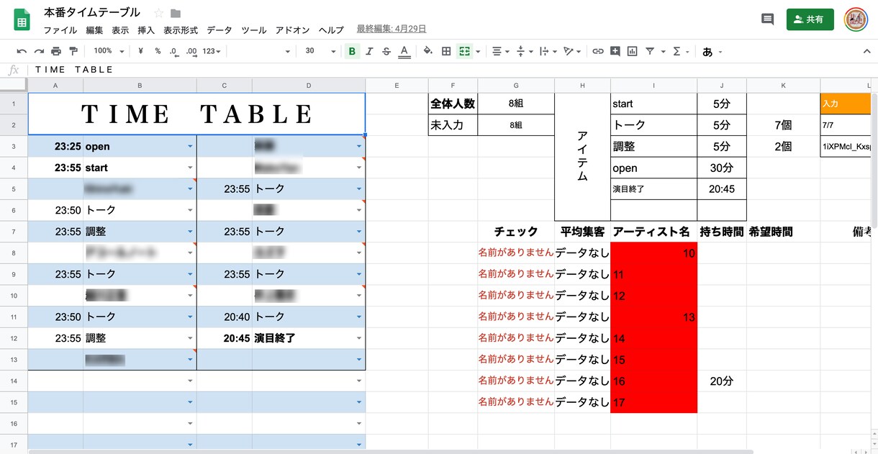Viewport: 878px width, 454px height.
Task: Open text wrapping options
Action: tap(547, 51)
